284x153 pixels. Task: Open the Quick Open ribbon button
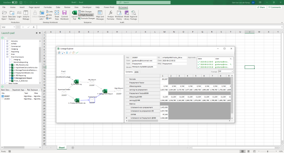[4, 15]
